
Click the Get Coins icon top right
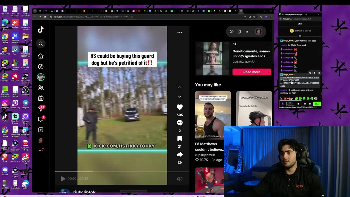click(x=232, y=31)
